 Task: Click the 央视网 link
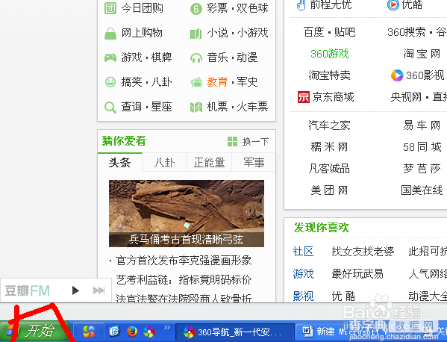pyautogui.click(x=406, y=97)
